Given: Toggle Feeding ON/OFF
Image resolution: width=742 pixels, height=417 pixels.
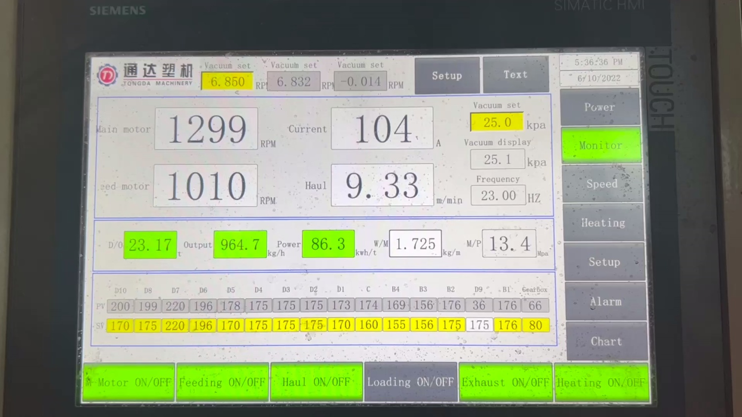Looking at the screenshot, I should [x=223, y=382].
